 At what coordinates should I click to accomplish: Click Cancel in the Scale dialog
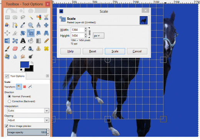coord(137,51)
